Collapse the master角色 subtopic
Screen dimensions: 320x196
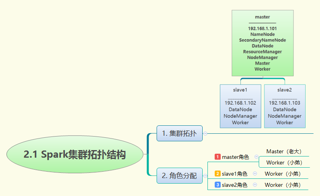257,157
